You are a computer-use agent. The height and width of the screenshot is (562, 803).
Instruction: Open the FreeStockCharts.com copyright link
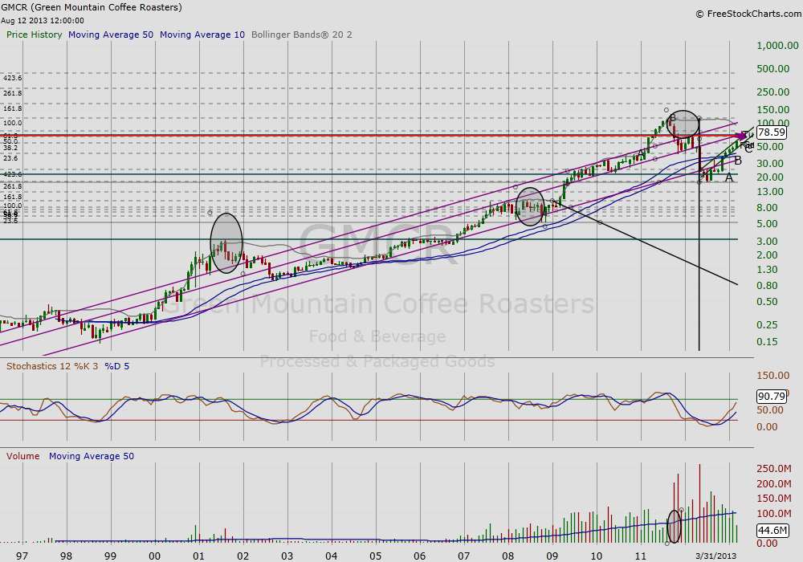click(x=747, y=14)
